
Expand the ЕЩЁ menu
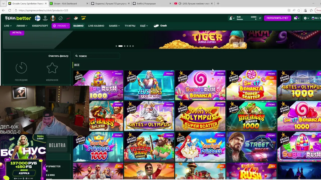(x=144, y=26)
